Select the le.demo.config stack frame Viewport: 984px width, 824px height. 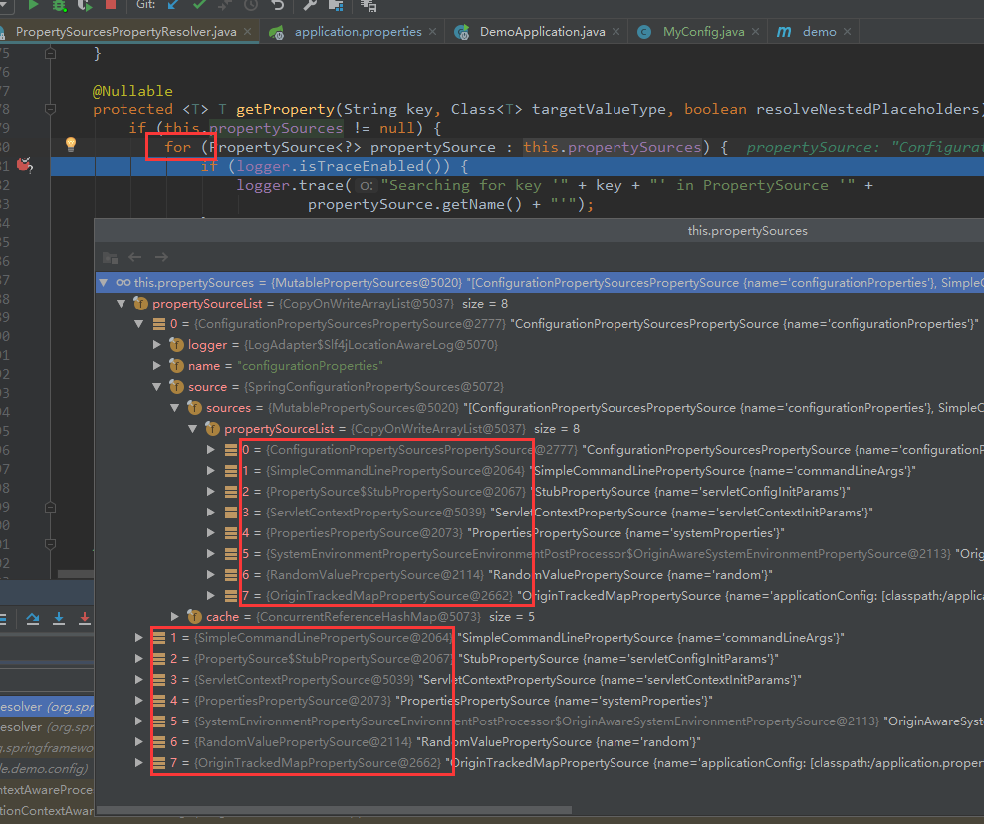47,769
